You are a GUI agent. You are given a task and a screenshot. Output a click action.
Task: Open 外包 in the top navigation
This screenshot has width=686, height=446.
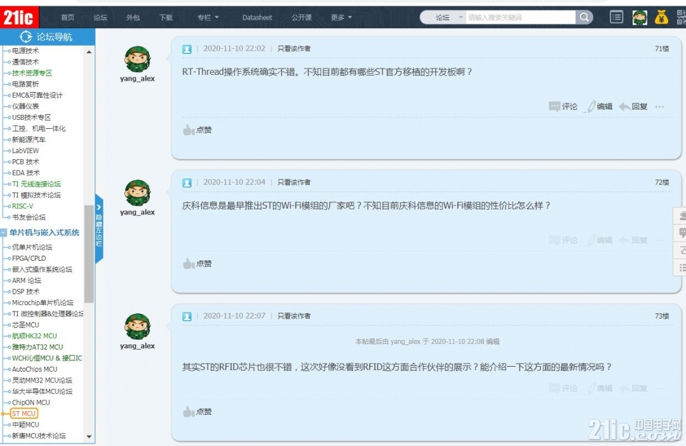[133, 18]
